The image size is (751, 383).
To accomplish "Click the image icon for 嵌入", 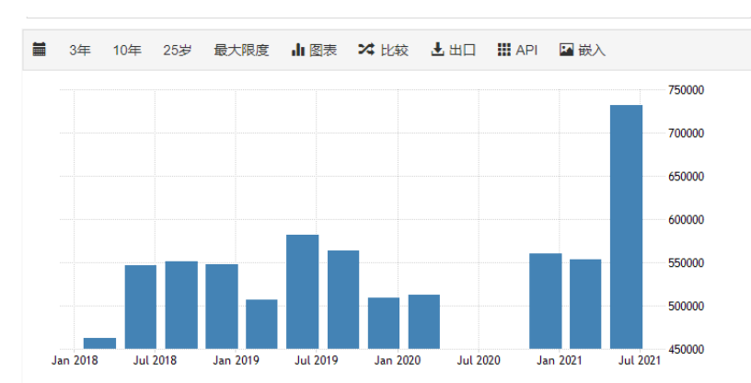I will pyautogui.click(x=567, y=50).
